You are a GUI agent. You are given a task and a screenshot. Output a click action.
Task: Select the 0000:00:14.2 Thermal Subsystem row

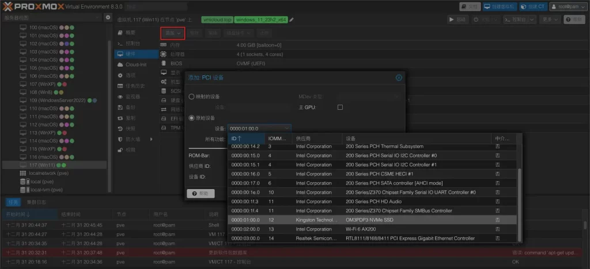pos(373,147)
